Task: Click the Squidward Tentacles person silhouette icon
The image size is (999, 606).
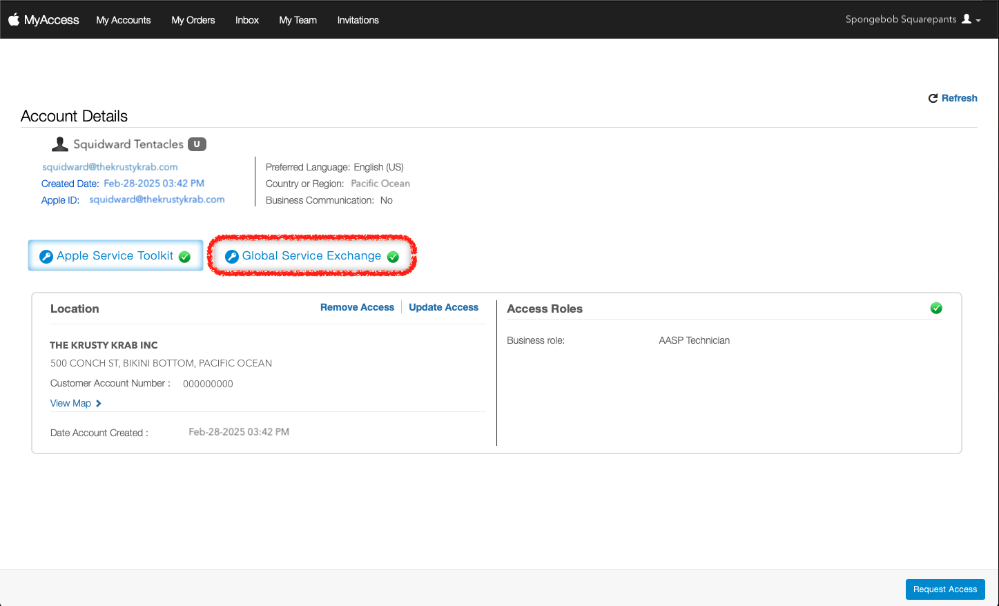Action: click(x=60, y=144)
